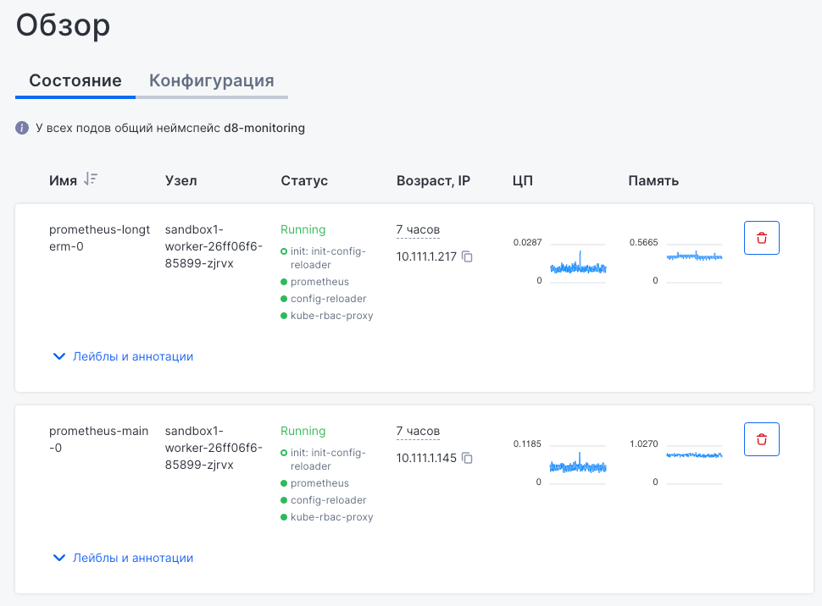Select the Состояние tab
The width and height of the screenshot is (822, 606).
(x=75, y=81)
